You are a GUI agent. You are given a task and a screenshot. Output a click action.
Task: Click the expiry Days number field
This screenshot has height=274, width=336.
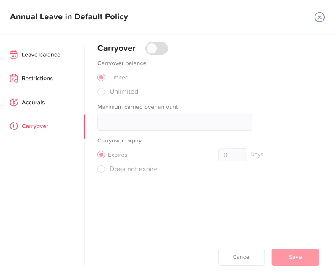[x=232, y=155]
